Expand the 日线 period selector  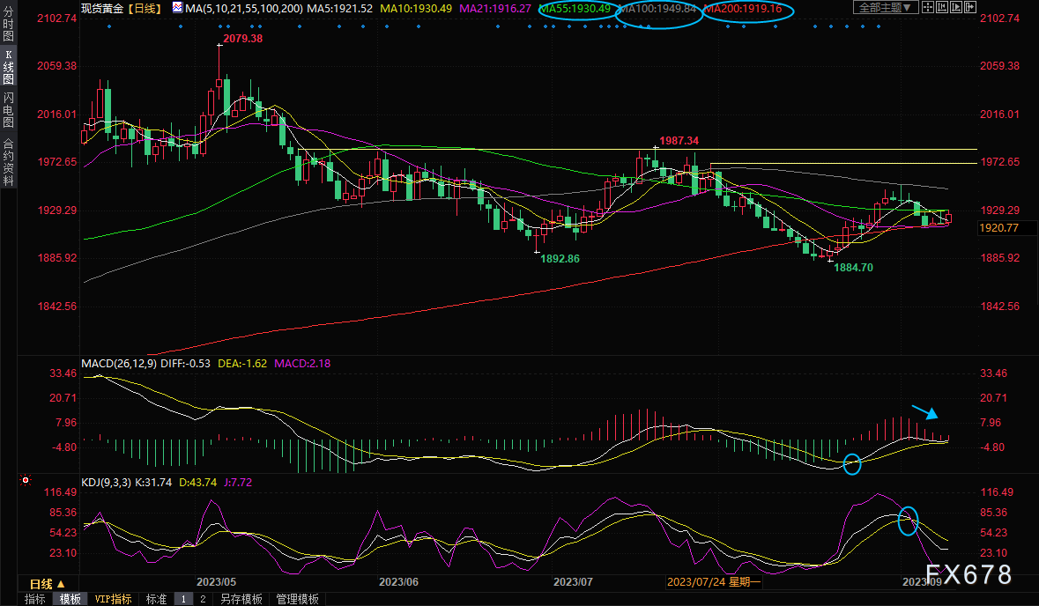[x=48, y=584]
